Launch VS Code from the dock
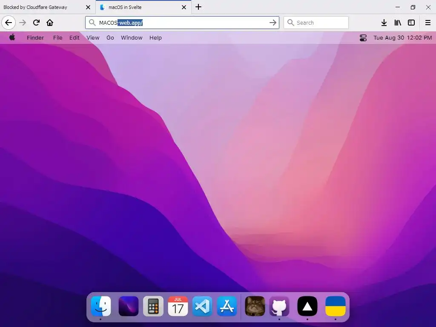 202,306
